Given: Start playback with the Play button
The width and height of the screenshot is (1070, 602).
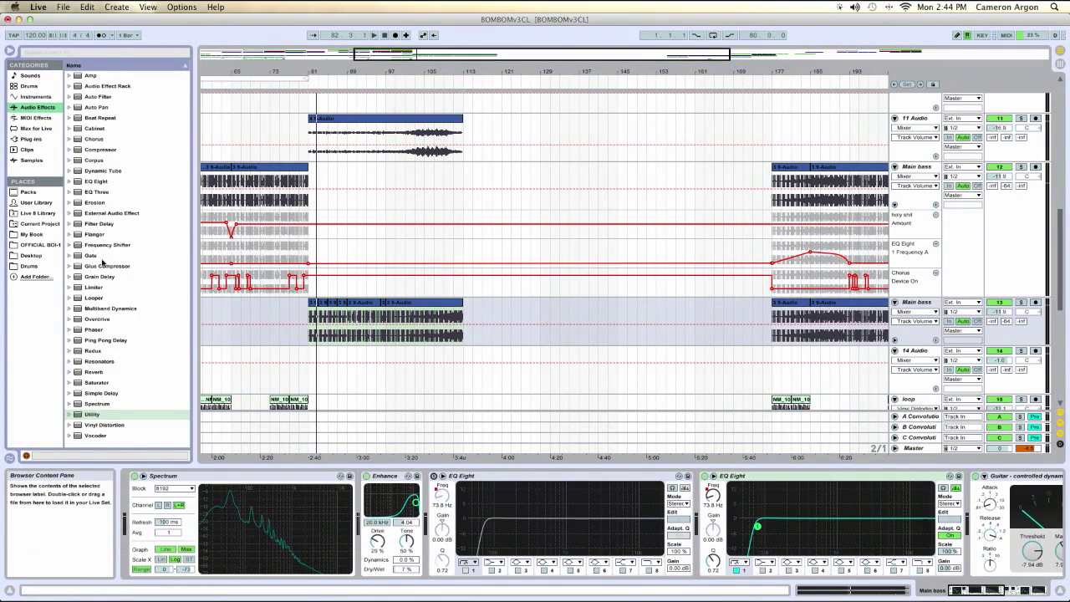Looking at the screenshot, I should (374, 35).
